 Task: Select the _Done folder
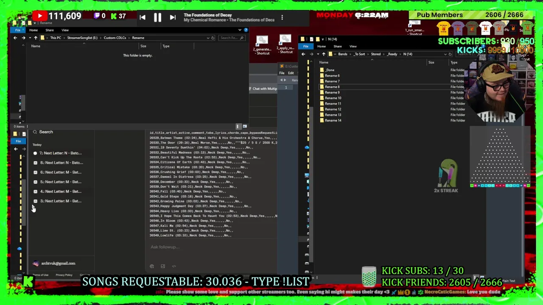(x=330, y=70)
